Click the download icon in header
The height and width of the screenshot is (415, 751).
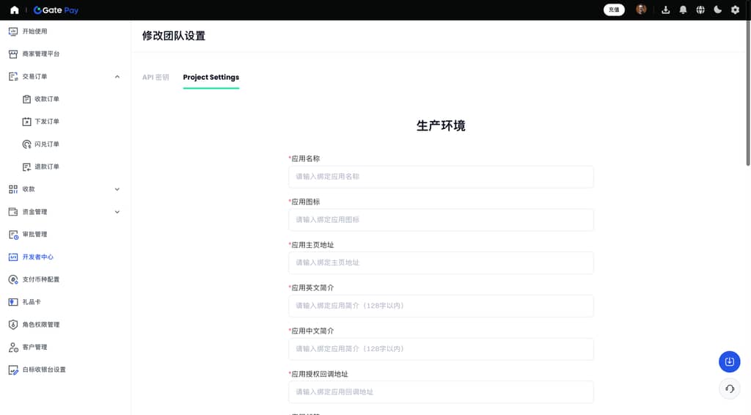666,10
